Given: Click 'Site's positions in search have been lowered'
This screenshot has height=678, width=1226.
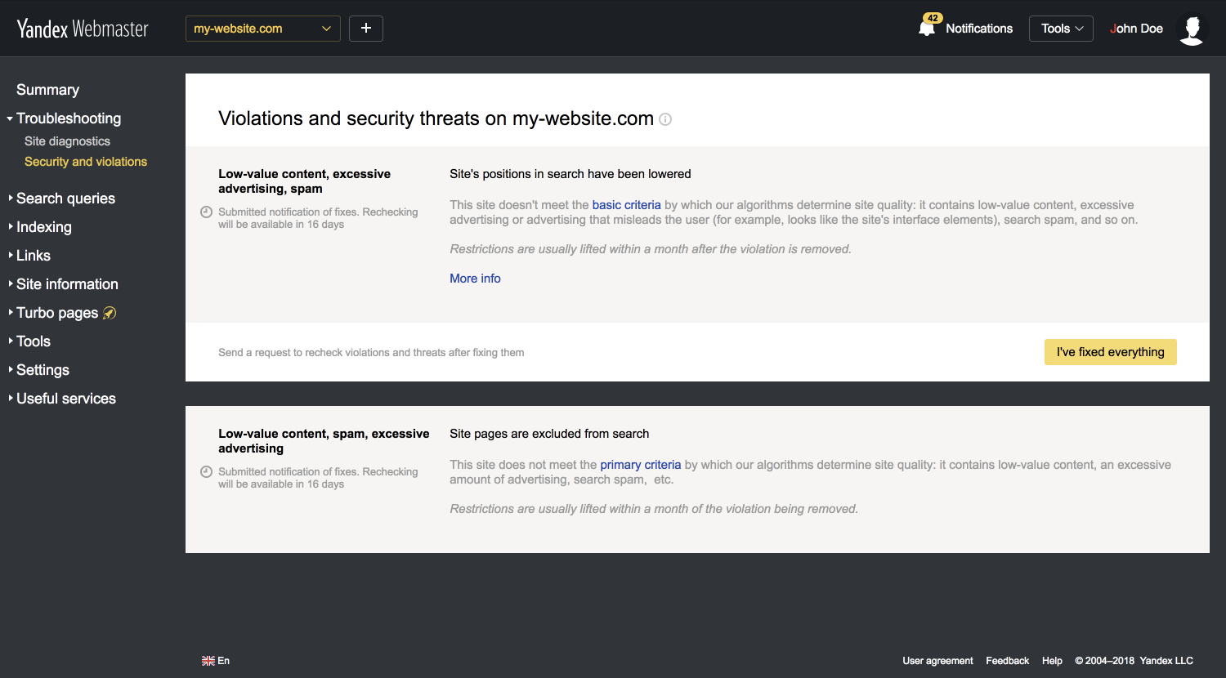Looking at the screenshot, I should pyautogui.click(x=570, y=174).
